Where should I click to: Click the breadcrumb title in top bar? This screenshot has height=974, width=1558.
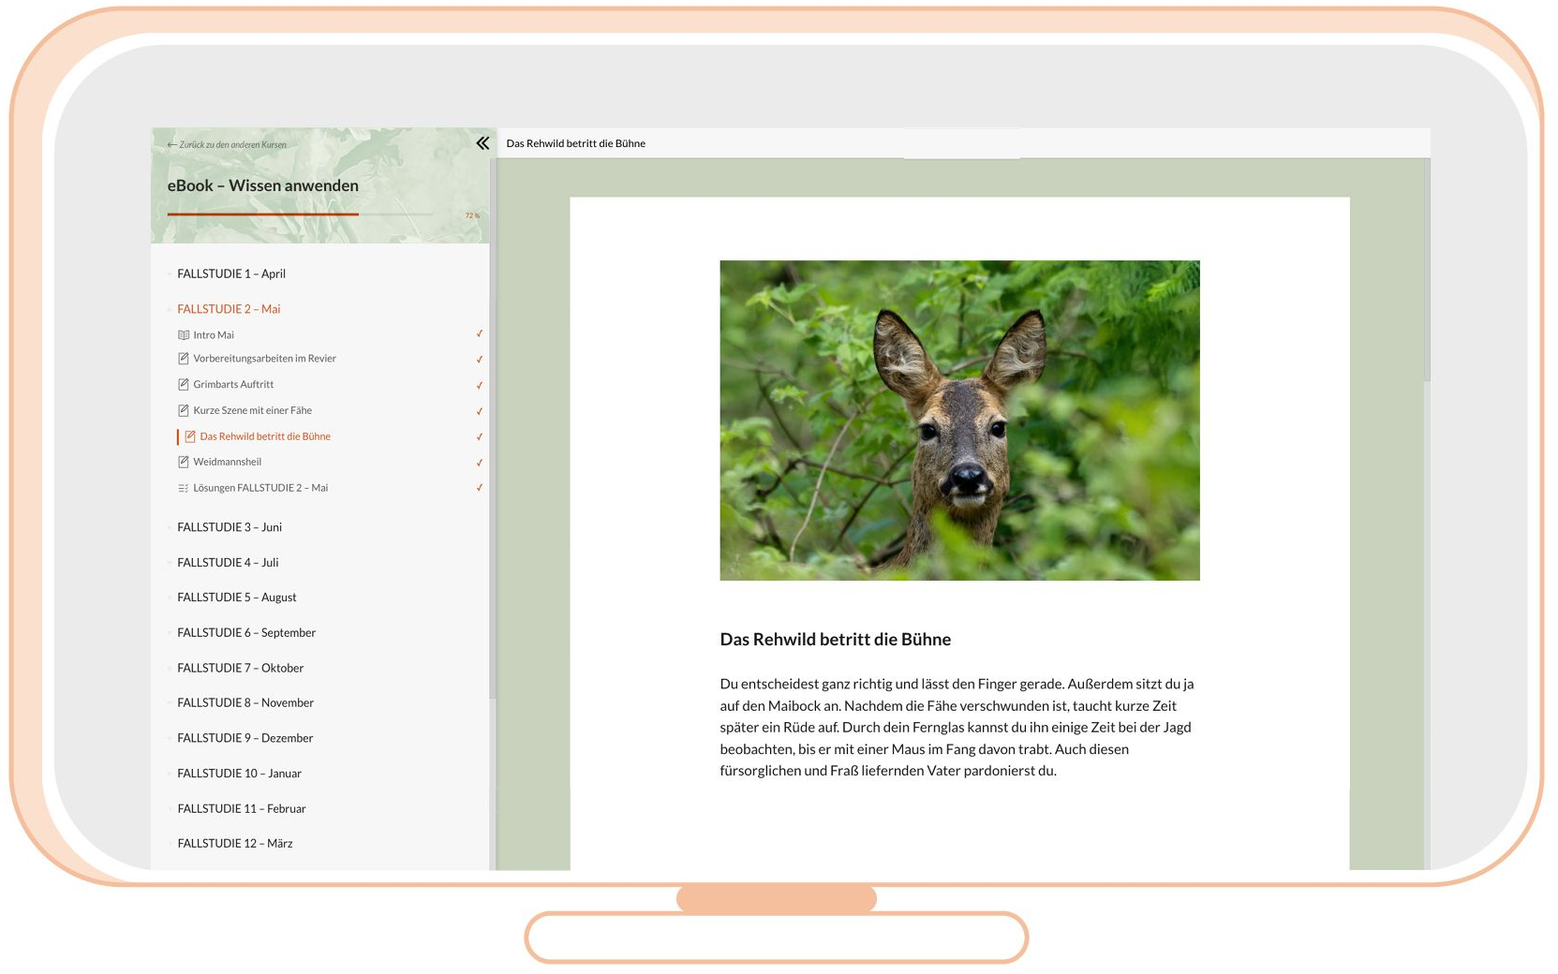tap(575, 143)
